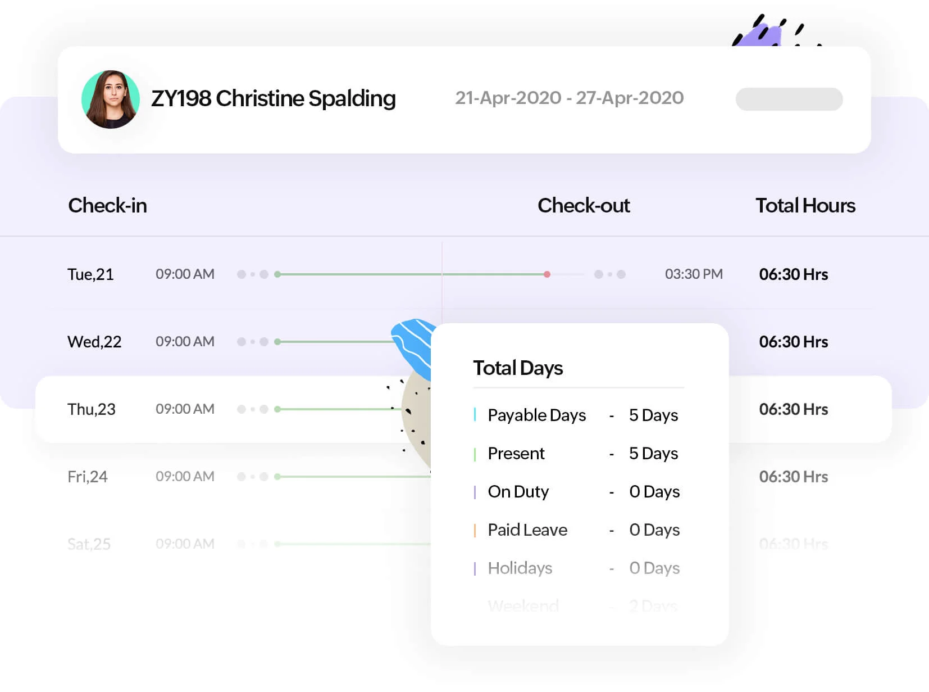Click the green start dot on Tue,21 timeline
This screenshot has height=692, width=929.
pyautogui.click(x=277, y=274)
